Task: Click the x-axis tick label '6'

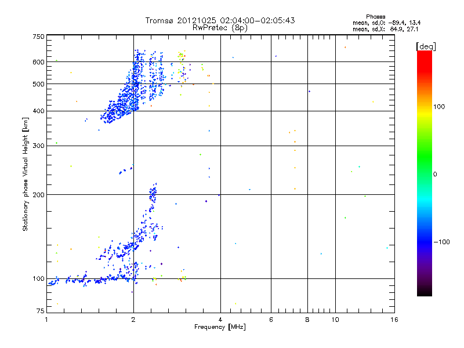Action: [271, 320]
